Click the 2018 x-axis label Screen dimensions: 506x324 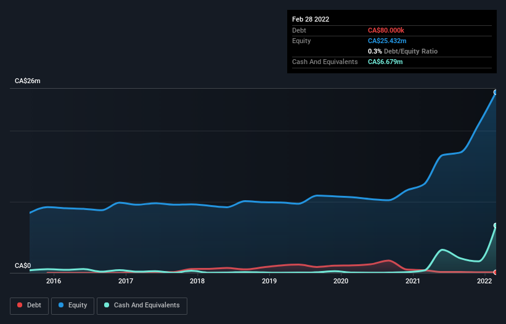(x=197, y=281)
